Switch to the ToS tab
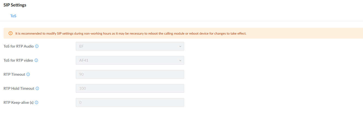 click(13, 16)
